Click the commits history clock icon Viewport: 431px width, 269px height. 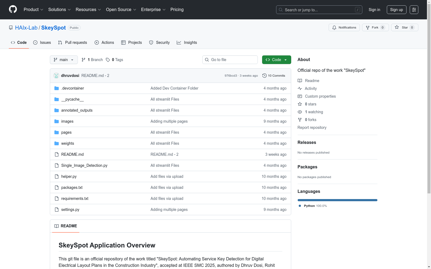point(265,76)
